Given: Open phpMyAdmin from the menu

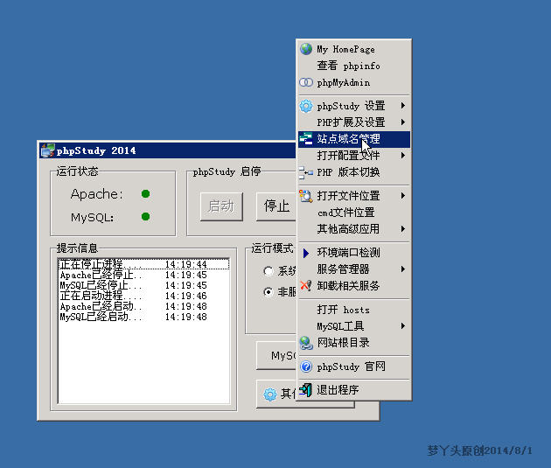Looking at the screenshot, I should [354, 82].
